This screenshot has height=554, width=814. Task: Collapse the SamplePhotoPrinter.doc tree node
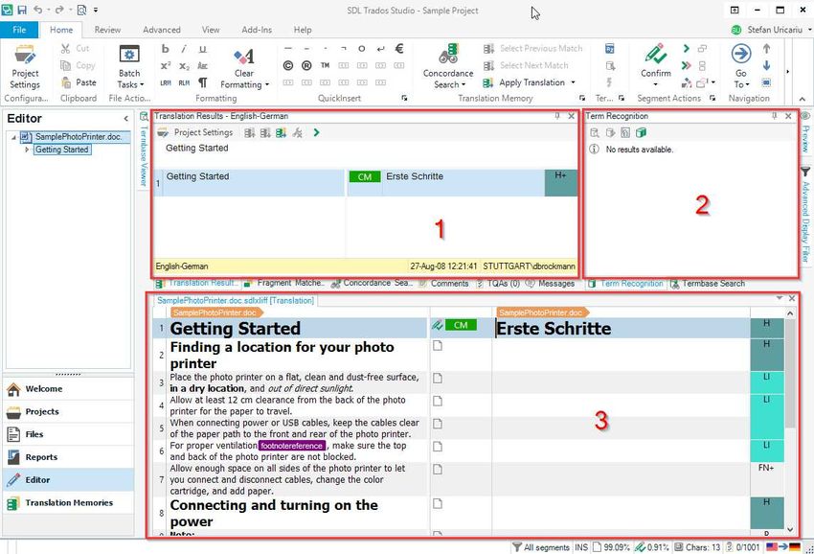pyautogui.click(x=13, y=137)
